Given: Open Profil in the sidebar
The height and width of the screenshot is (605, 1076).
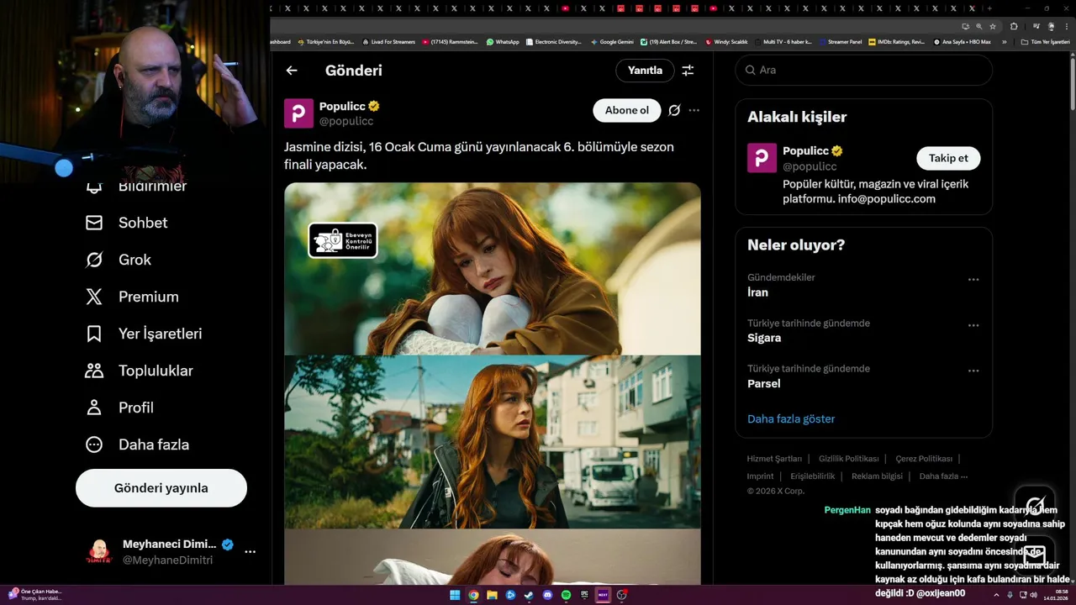Looking at the screenshot, I should [119, 408].
